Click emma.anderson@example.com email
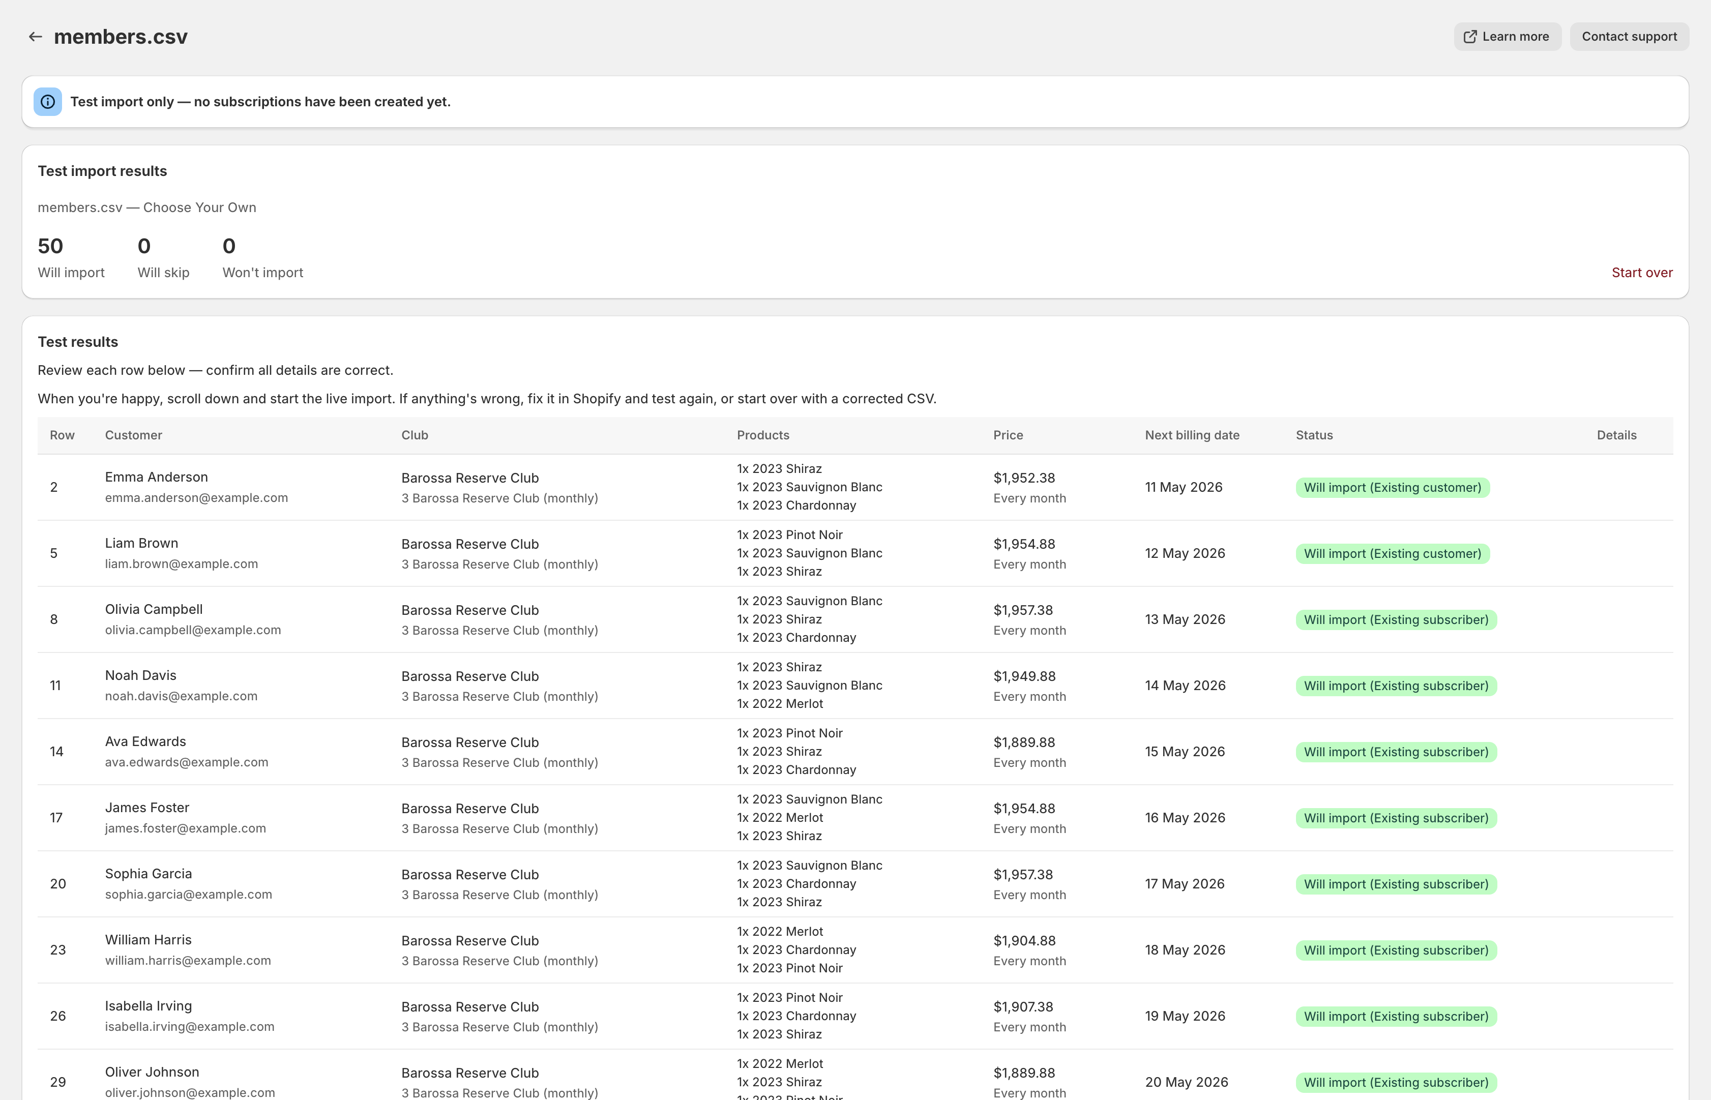 click(x=196, y=497)
